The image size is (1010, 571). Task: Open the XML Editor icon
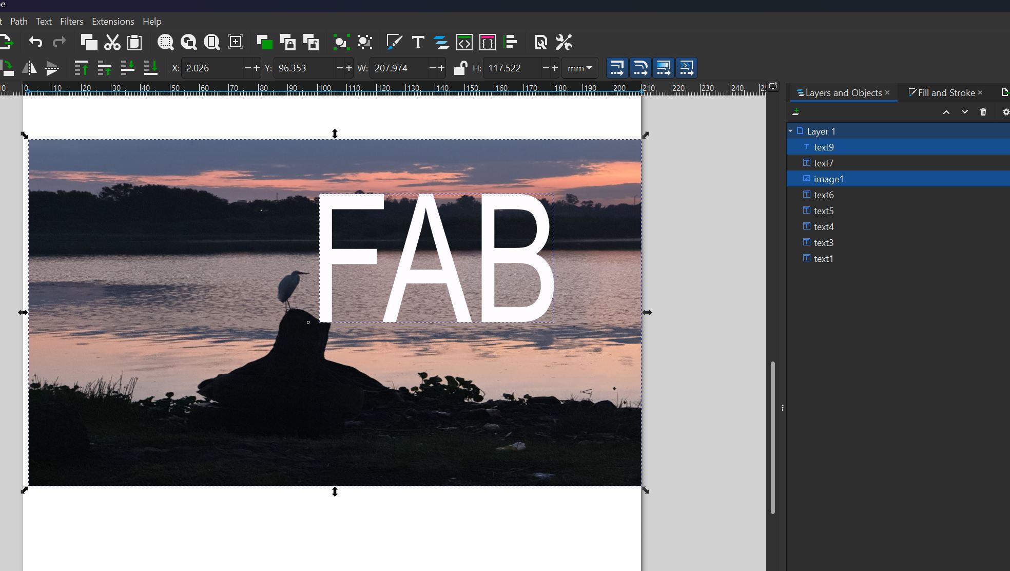click(x=464, y=42)
